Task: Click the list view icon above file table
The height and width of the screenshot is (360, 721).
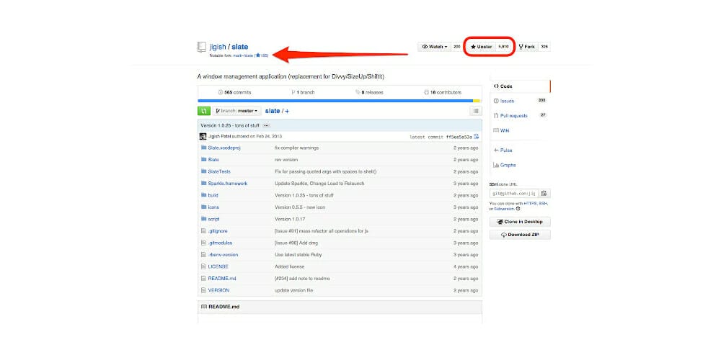Action: [476, 111]
